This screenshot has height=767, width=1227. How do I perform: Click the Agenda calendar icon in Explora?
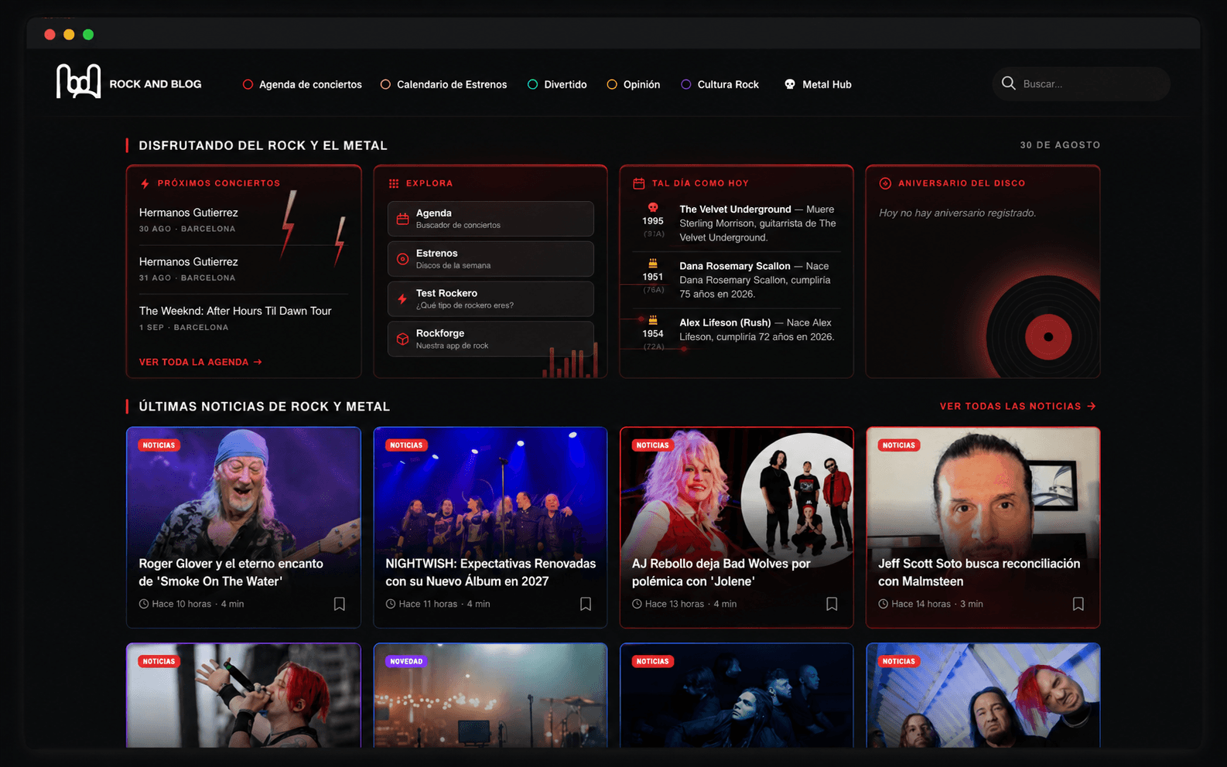tap(402, 219)
